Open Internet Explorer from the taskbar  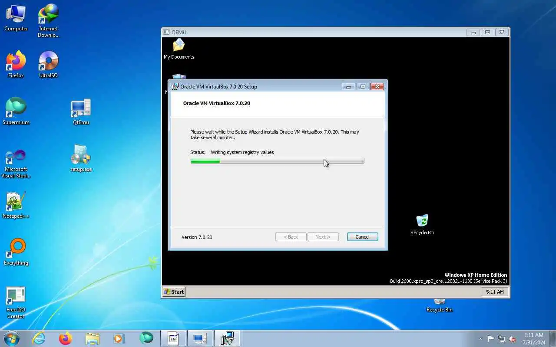39,338
